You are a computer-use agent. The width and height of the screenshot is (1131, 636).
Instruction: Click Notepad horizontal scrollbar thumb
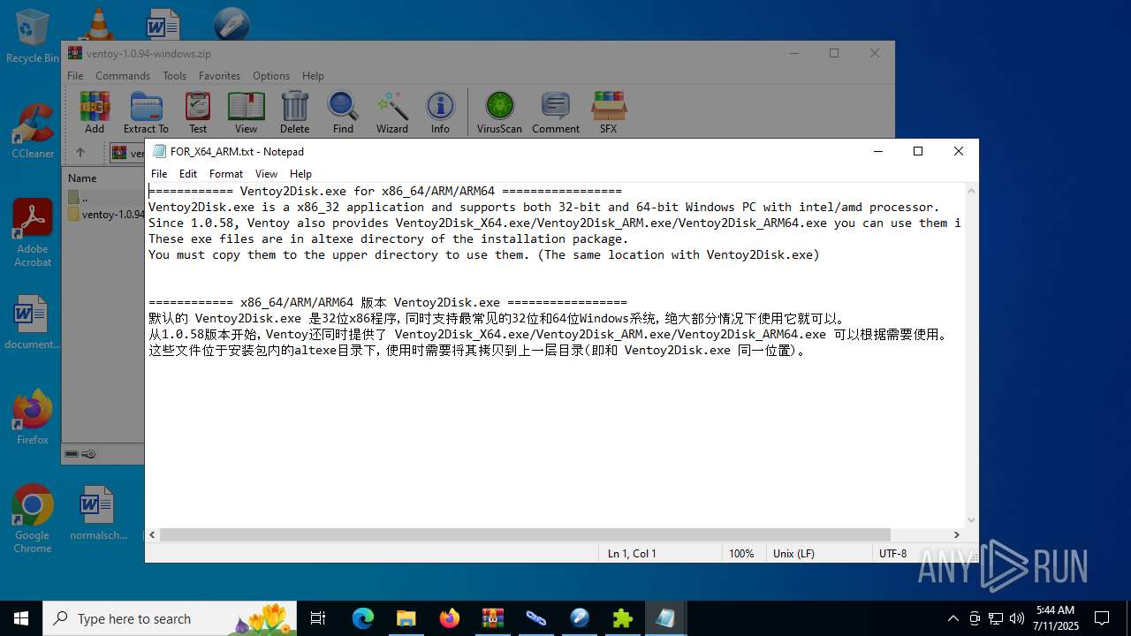(x=525, y=534)
